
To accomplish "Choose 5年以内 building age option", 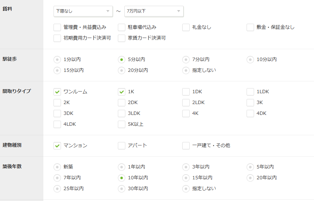I will point(250,167).
